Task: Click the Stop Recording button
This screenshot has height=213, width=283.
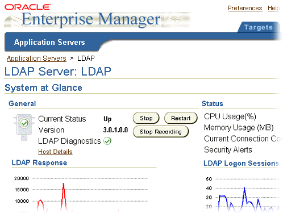Action: pos(161,132)
